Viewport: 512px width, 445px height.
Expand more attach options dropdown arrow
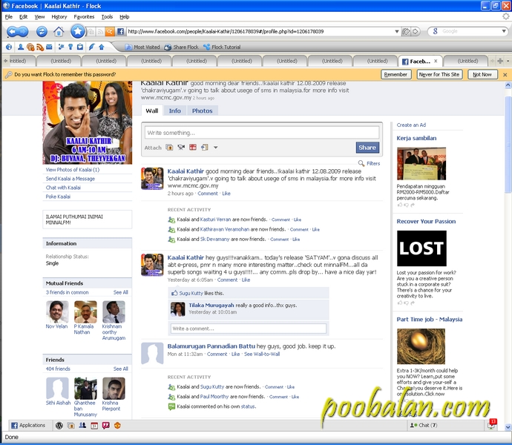[216, 148]
